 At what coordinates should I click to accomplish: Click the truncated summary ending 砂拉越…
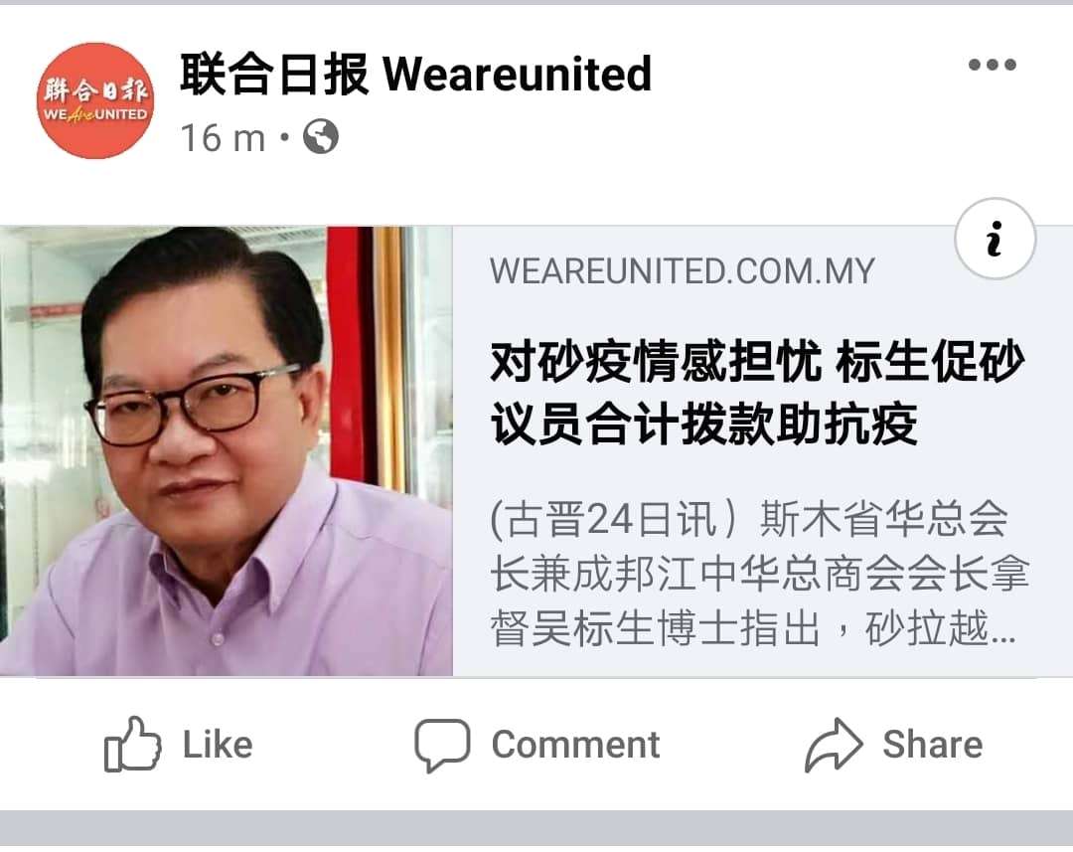[940, 628]
